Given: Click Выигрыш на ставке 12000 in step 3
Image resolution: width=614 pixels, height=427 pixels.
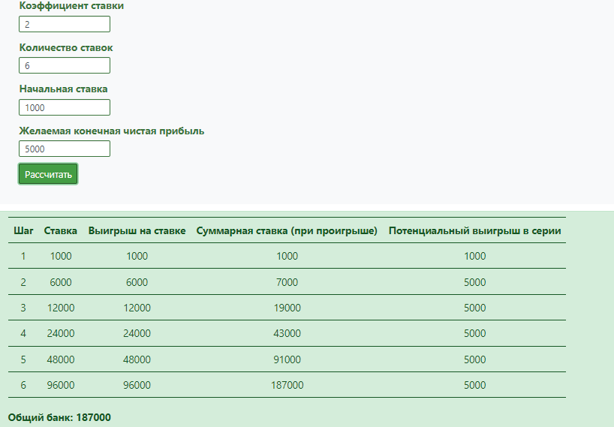Looking at the screenshot, I should coord(137,308).
